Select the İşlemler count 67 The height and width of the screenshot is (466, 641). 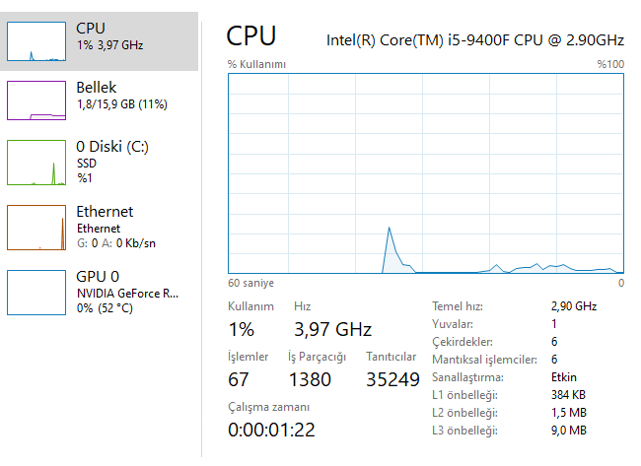(239, 379)
